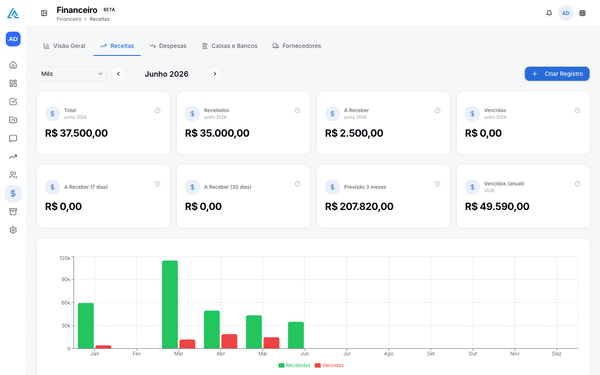Screen dimensions: 600x375
Task: Switch to Visão Geral tab
Action: (x=65, y=46)
